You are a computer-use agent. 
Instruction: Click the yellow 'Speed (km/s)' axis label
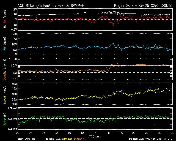pos(5,94)
